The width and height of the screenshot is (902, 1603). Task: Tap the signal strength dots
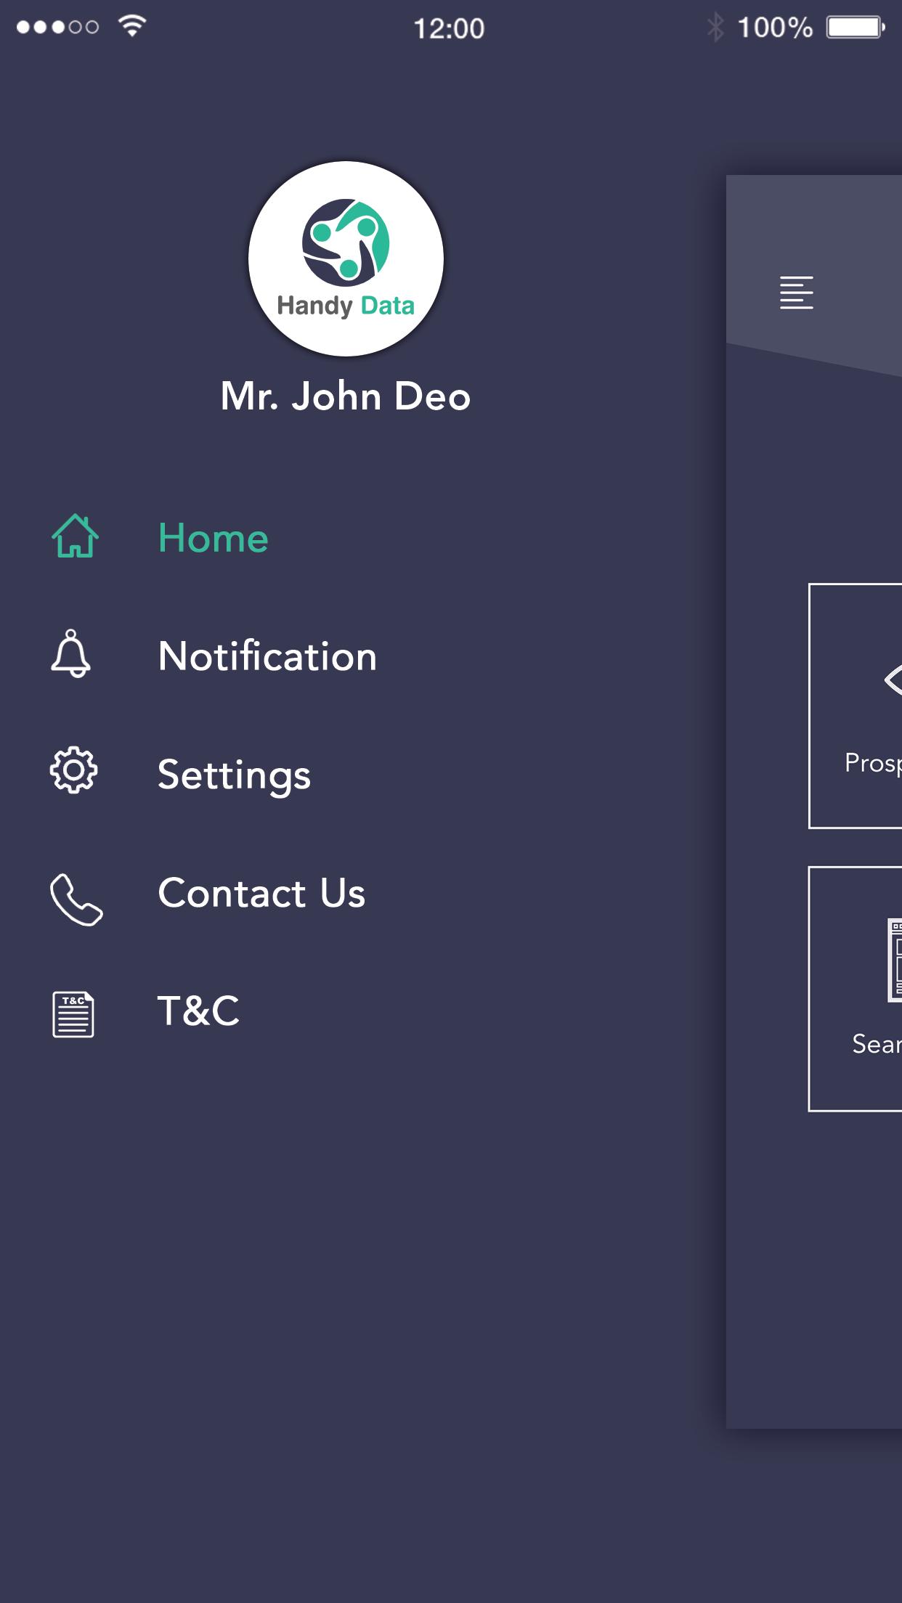[57, 27]
